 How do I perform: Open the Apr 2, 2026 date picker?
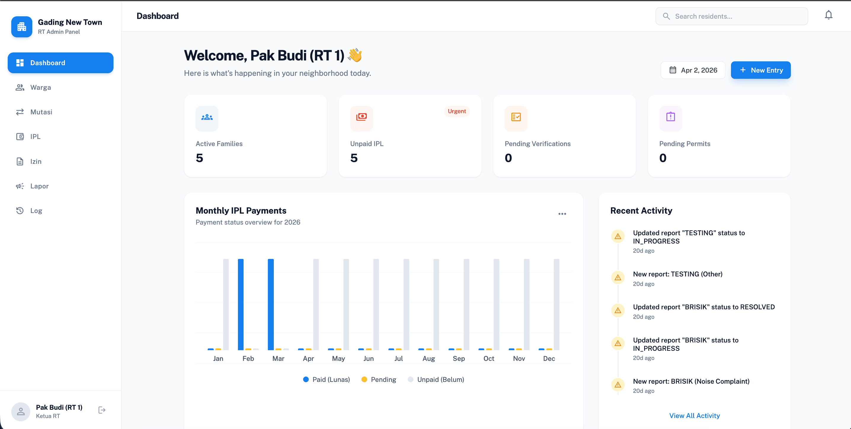click(693, 70)
